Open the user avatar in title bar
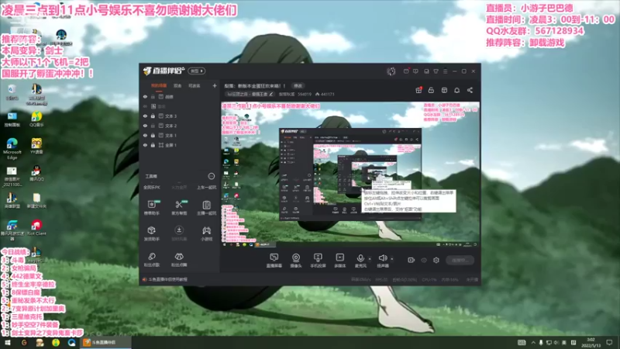Image resolution: width=620 pixels, height=349 pixels. click(391, 71)
